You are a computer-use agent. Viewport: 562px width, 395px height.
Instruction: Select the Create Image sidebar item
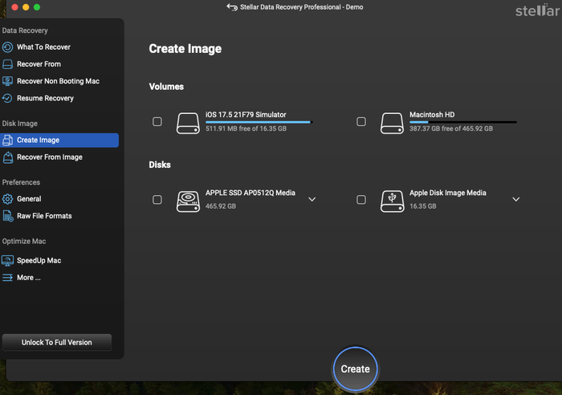click(59, 140)
